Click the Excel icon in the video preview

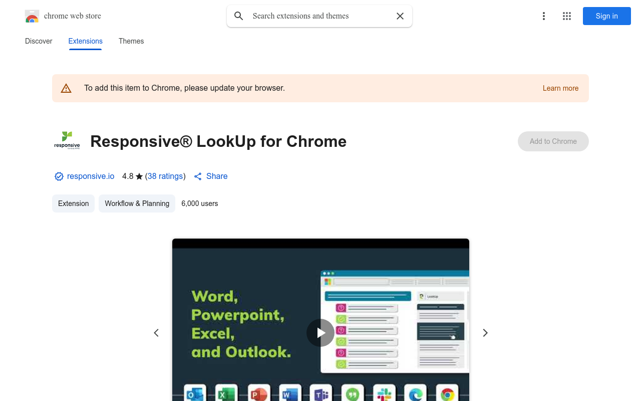pos(226,393)
